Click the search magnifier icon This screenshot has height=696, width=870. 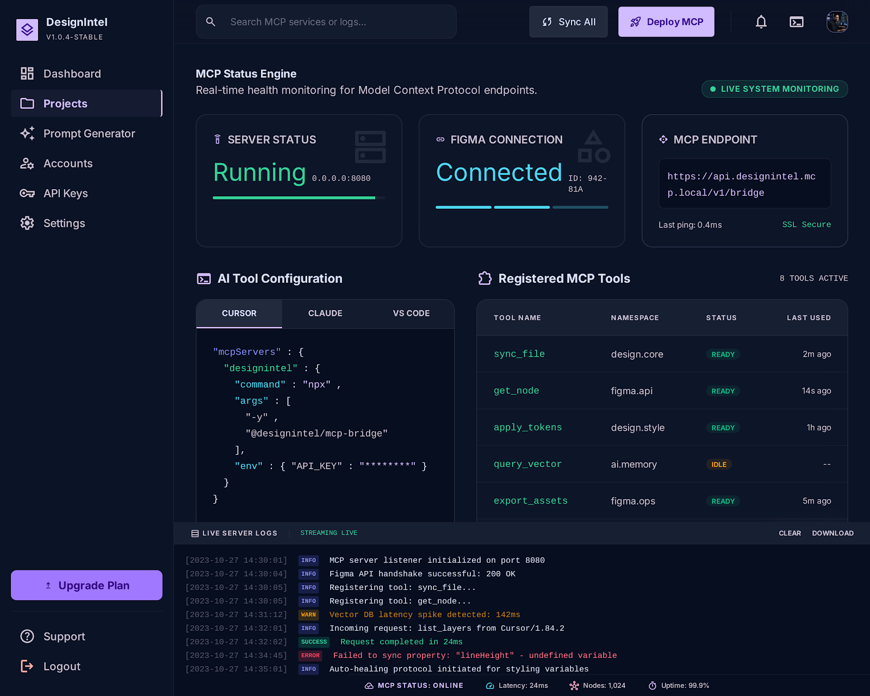[211, 22]
